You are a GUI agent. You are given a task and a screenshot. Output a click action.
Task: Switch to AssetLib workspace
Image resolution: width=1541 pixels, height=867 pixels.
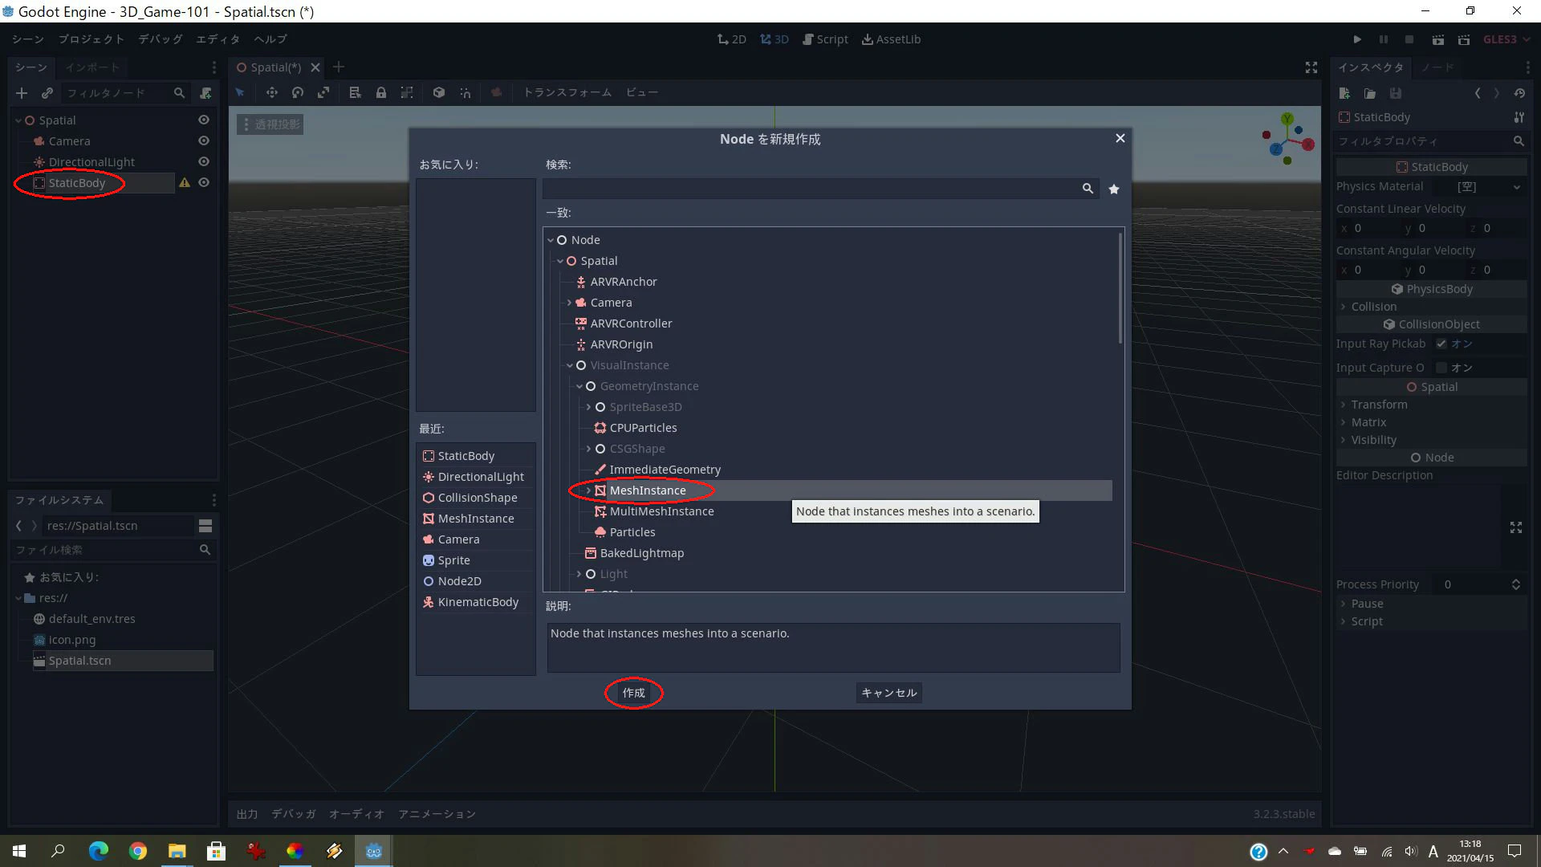pos(891,39)
